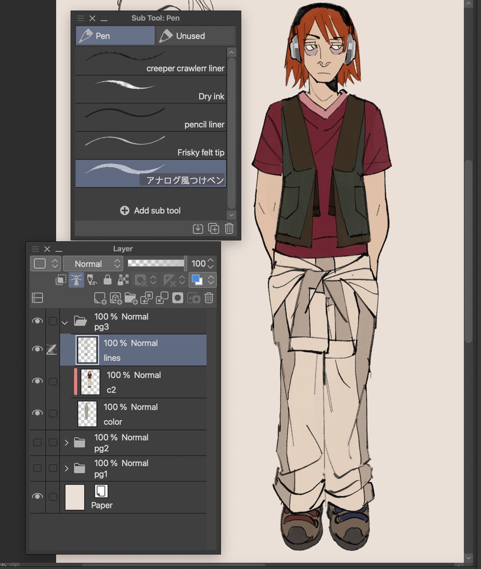Select the lines layer
Image resolution: width=481 pixels, height=569 pixels.
pyautogui.click(x=133, y=350)
